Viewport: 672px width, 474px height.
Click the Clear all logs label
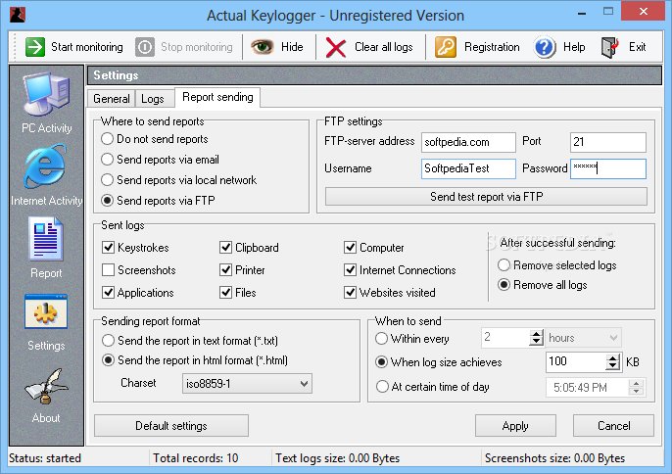click(384, 47)
